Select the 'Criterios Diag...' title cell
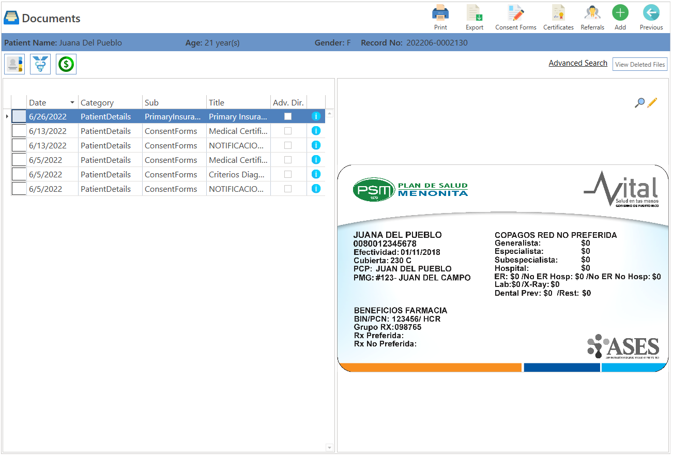Image resolution: width=673 pixels, height=455 pixels. [238, 174]
